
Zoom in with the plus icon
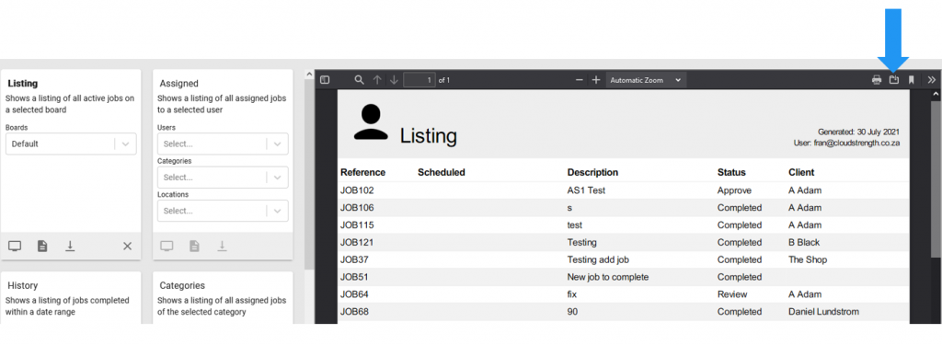[x=596, y=80]
